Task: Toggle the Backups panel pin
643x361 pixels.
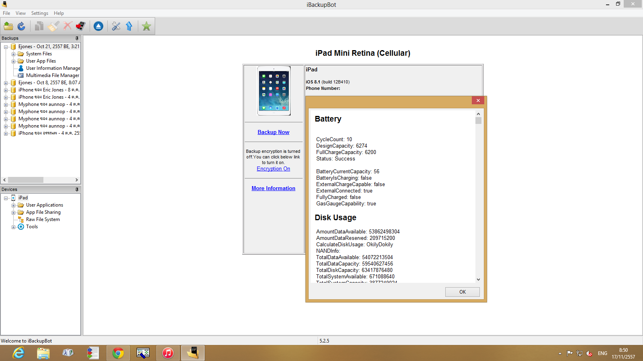Action: tap(77, 39)
